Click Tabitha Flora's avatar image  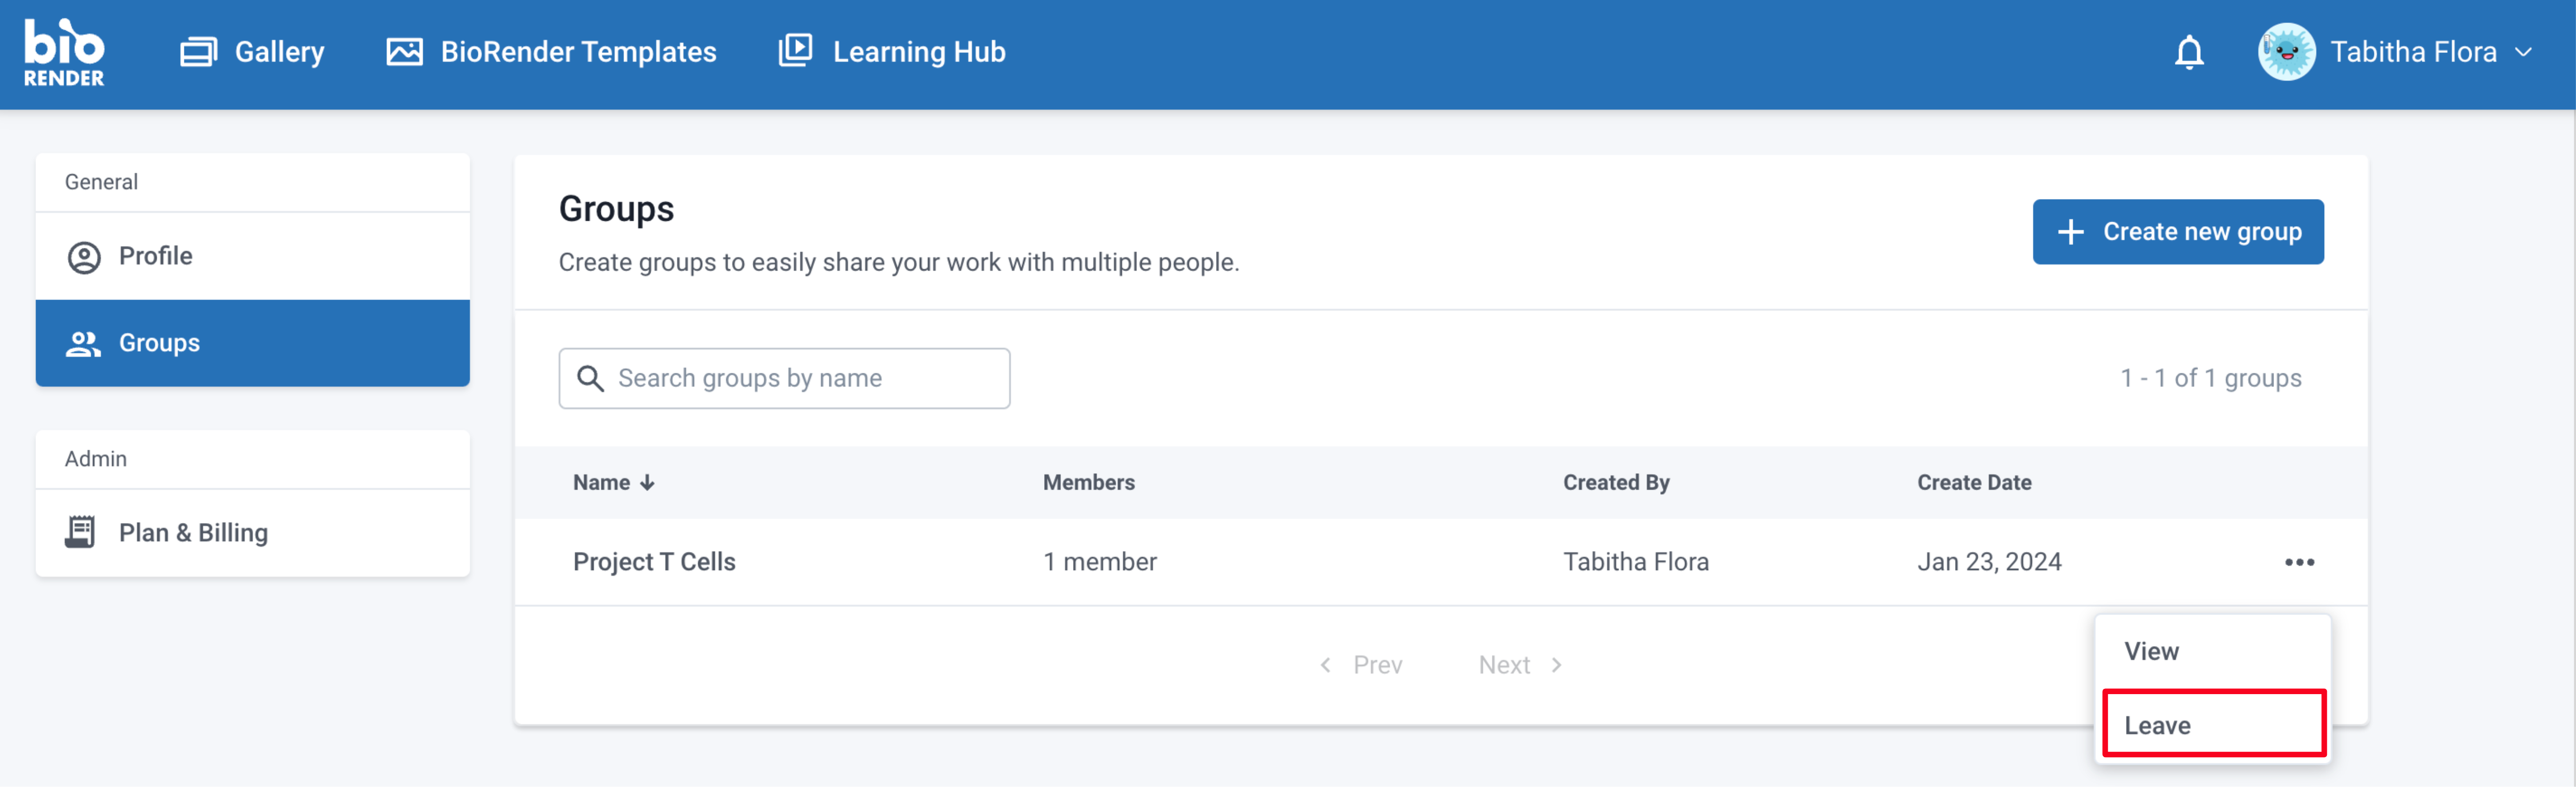coord(2286,52)
